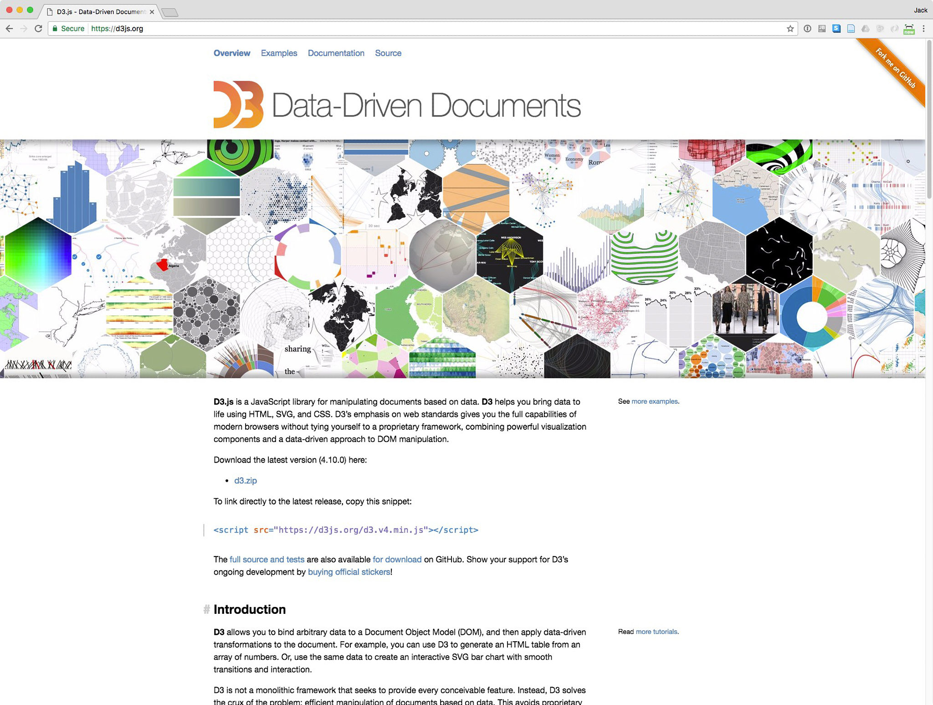Click the 'buying official stickers' link
The image size is (933, 705).
pyautogui.click(x=349, y=572)
